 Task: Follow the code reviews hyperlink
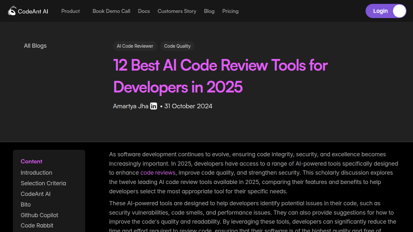pos(158,173)
